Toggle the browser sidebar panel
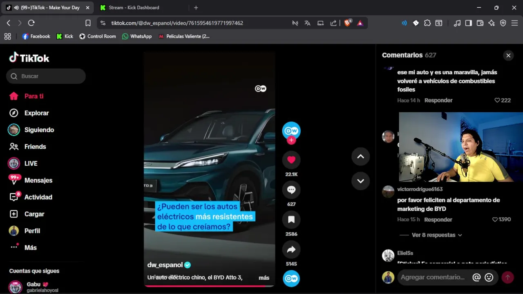 click(469, 23)
